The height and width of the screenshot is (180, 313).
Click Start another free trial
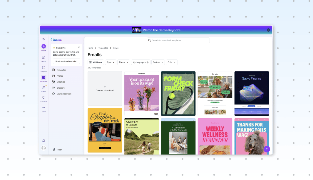(x=66, y=61)
